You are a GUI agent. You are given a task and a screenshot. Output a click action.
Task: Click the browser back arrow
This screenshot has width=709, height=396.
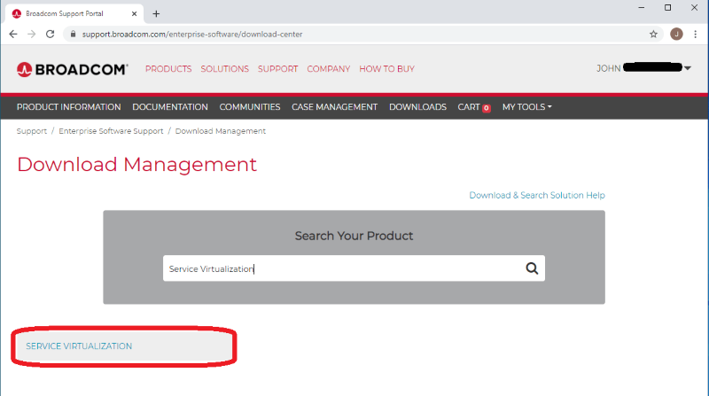(x=13, y=34)
